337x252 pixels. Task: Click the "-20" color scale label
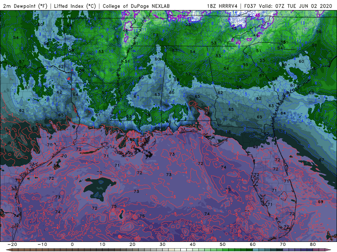point(12,244)
